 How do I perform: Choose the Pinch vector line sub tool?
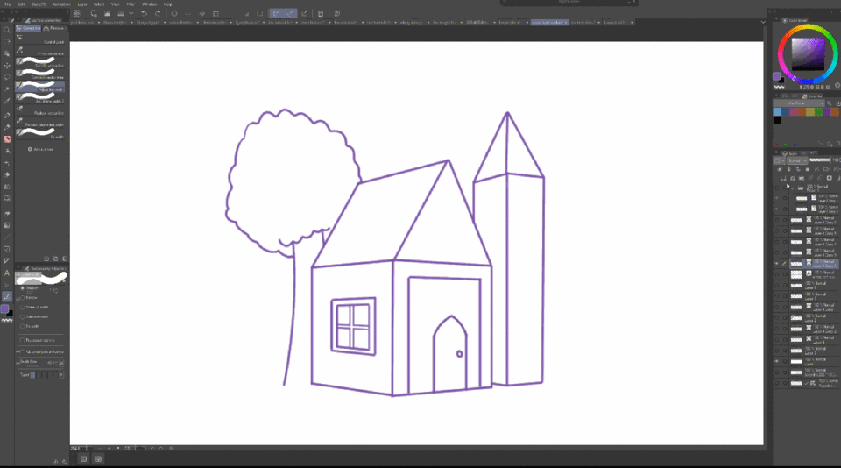(41, 51)
